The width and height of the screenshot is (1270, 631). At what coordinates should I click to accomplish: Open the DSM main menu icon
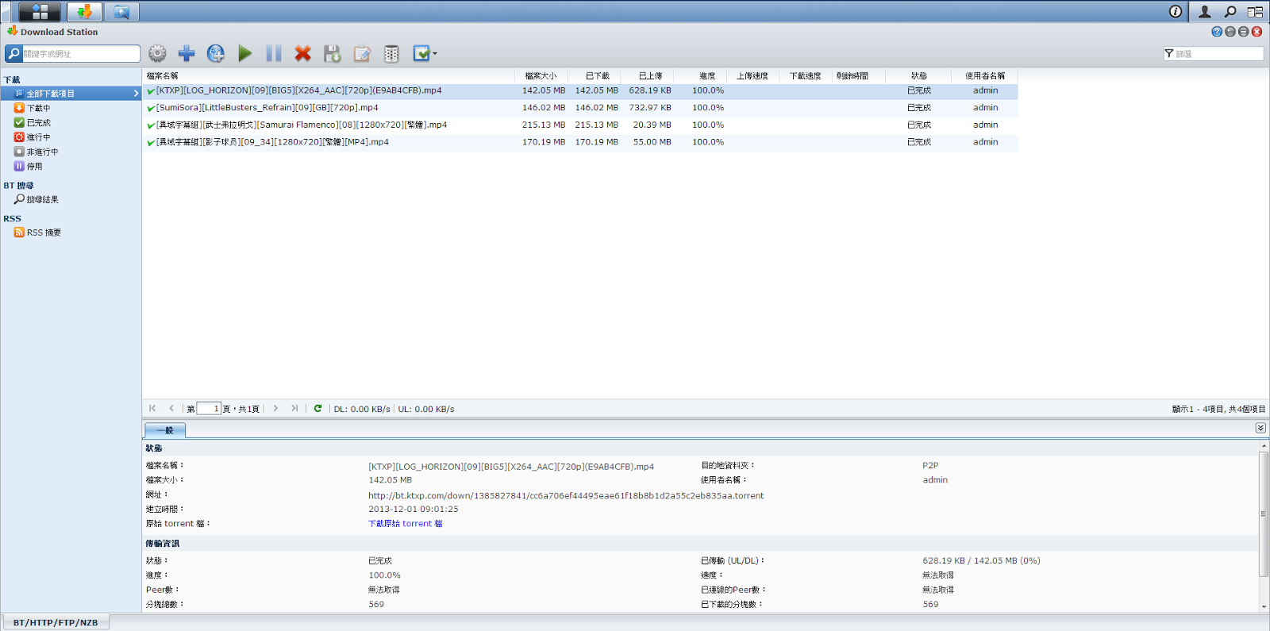(x=40, y=11)
